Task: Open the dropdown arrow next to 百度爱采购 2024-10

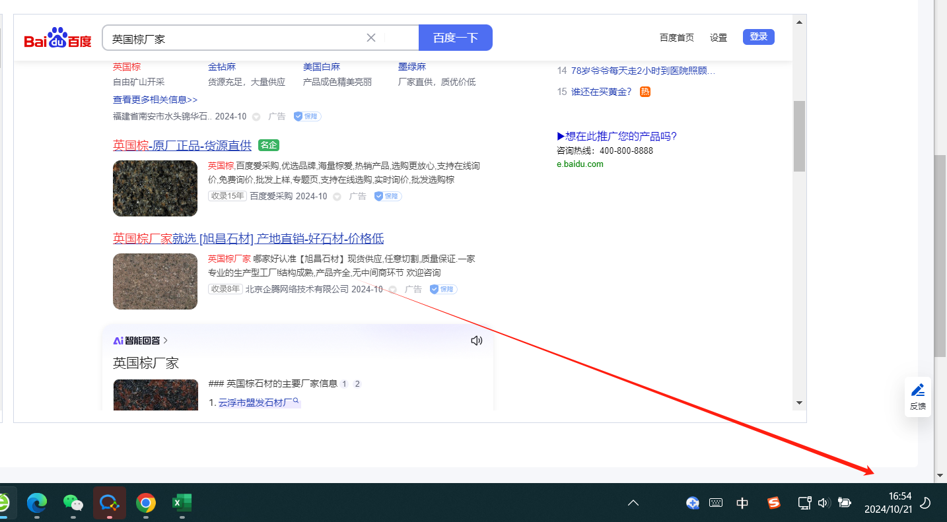Action: [337, 197]
